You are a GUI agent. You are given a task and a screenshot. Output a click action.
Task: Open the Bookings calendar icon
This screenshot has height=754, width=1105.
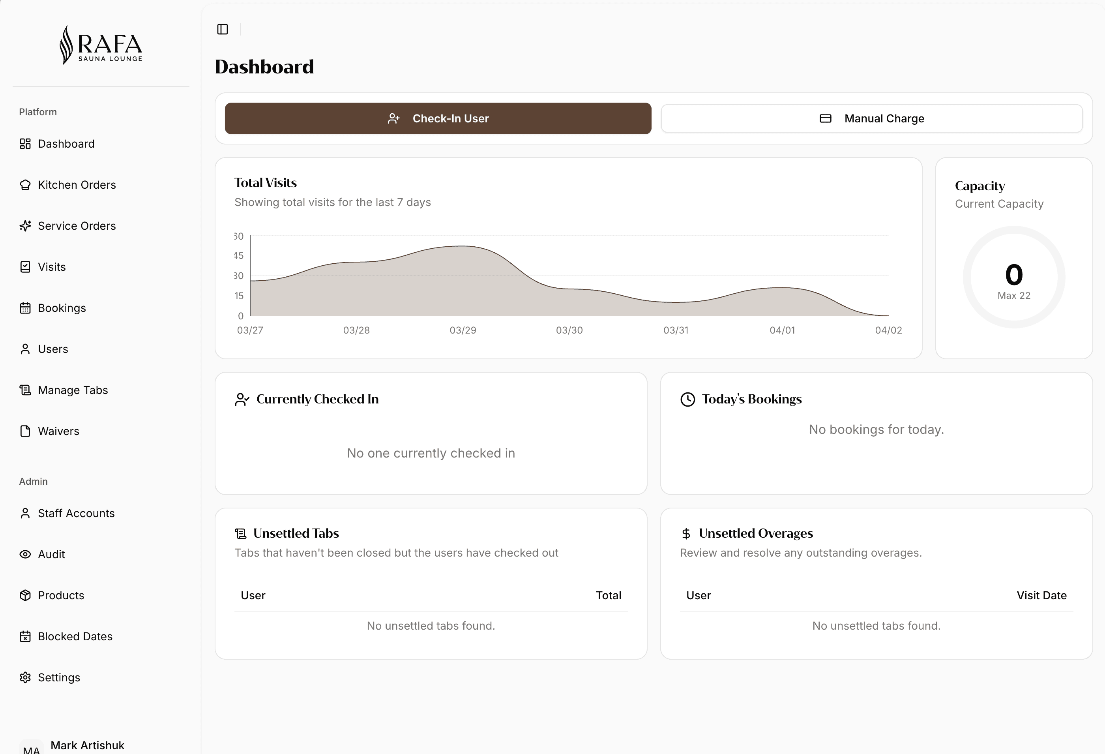click(25, 308)
